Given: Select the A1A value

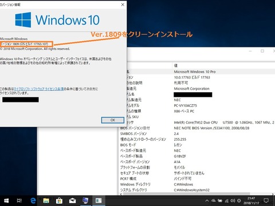Looking at the screenshot, I should (x=177, y=162).
